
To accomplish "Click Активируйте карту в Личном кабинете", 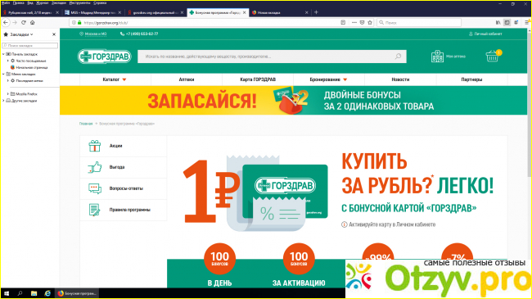I will [392, 224].
